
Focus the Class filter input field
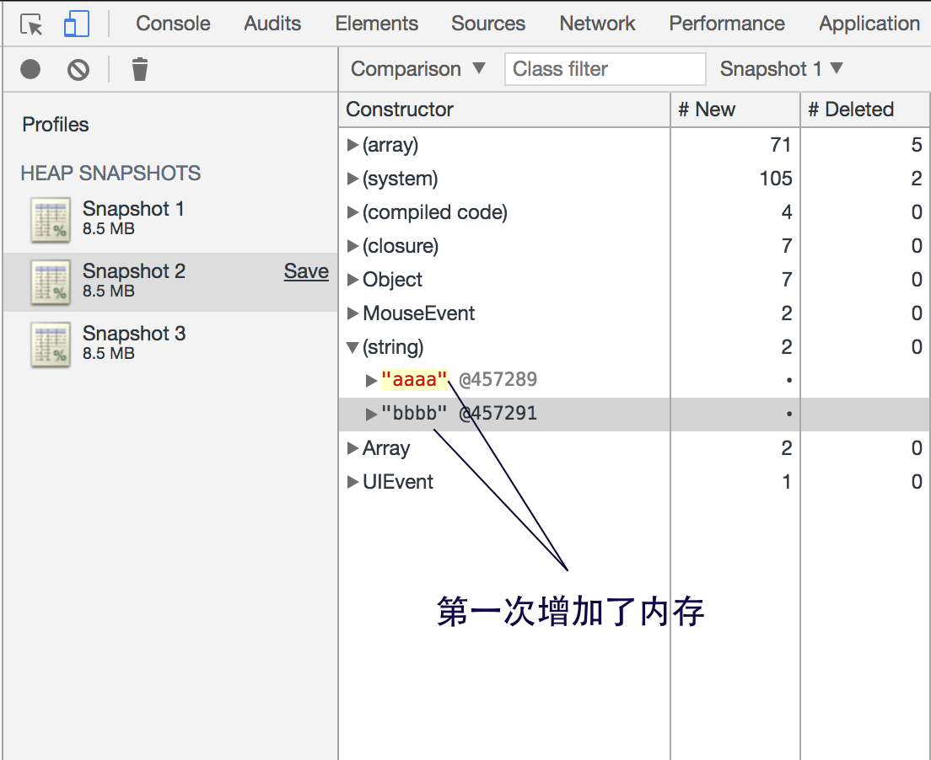(605, 69)
